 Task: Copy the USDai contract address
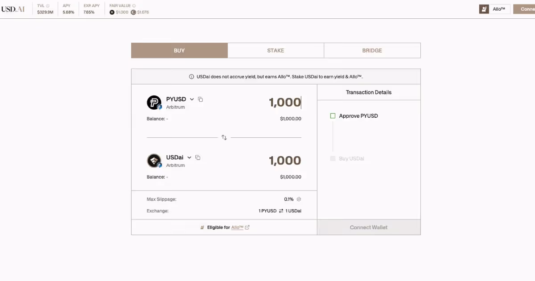pos(198,157)
